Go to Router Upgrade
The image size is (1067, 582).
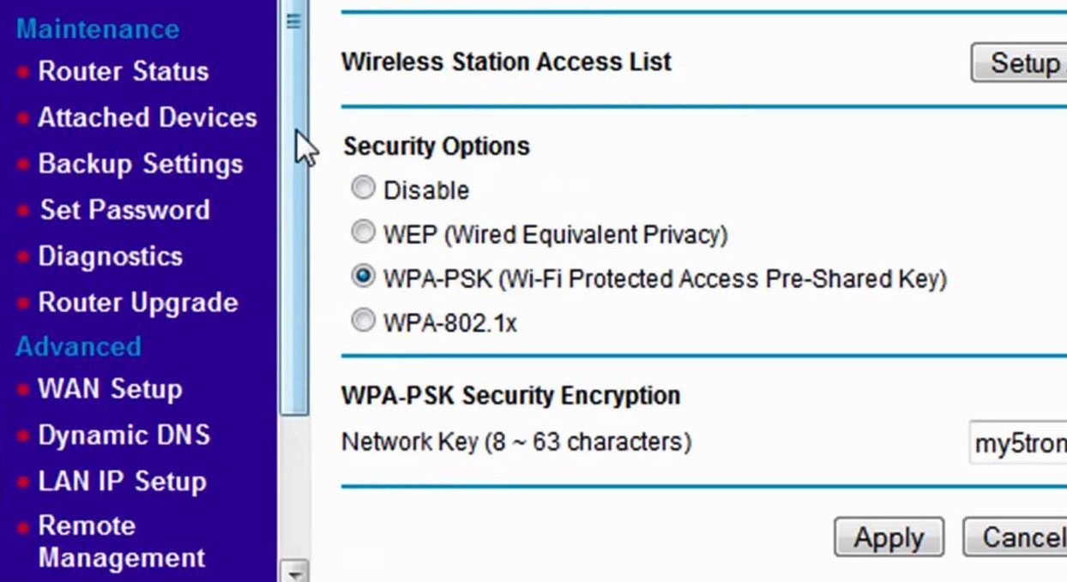point(138,303)
